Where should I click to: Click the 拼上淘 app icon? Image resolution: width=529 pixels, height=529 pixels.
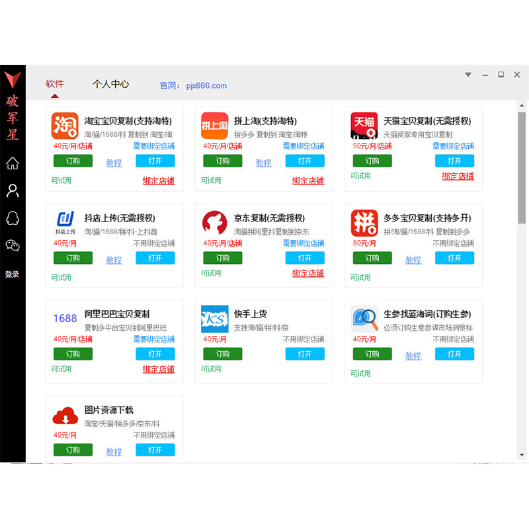pyautogui.click(x=213, y=126)
